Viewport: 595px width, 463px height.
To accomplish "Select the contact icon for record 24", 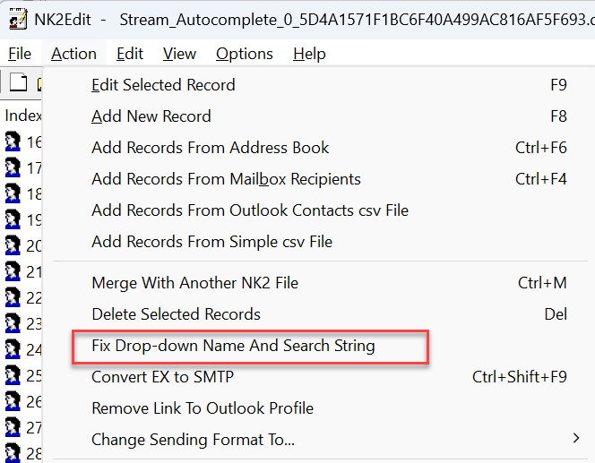I will click(x=13, y=349).
